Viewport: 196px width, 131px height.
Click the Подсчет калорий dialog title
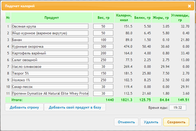click(x=20, y=6)
